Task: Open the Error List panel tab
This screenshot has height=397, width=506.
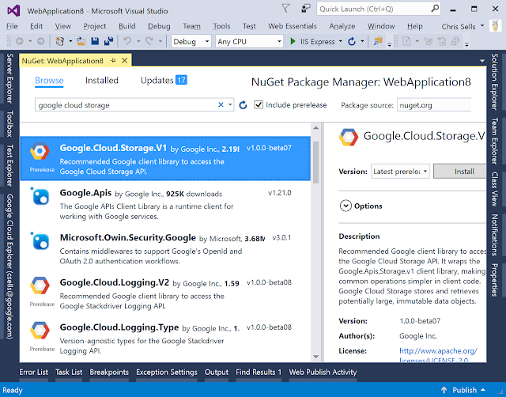Action: [33, 372]
